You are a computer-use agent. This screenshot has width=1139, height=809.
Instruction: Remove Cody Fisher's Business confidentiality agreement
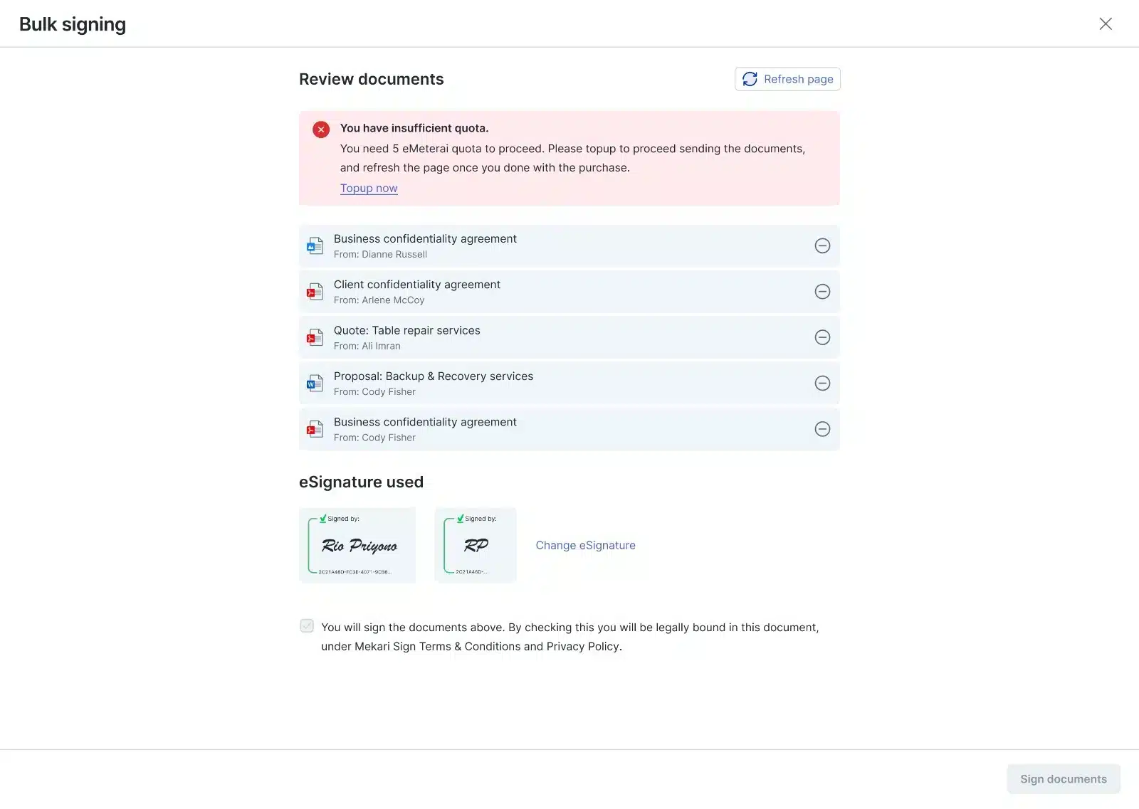click(x=822, y=429)
